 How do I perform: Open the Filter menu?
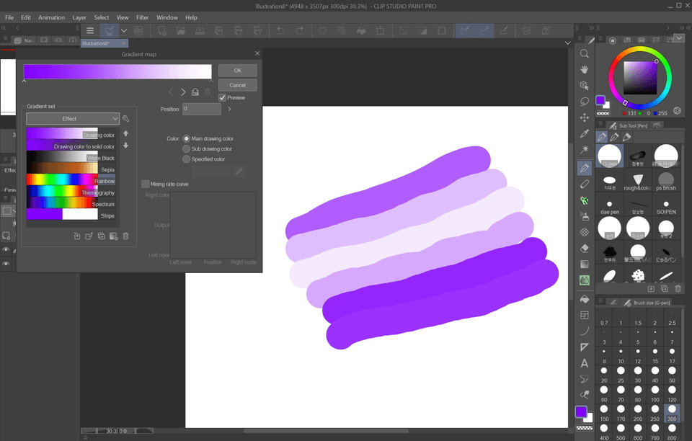143,17
